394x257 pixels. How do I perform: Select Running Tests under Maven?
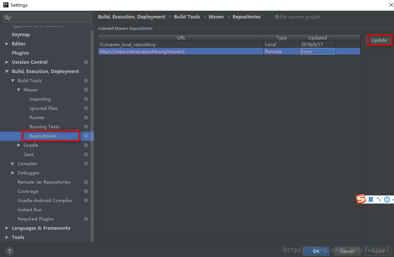tap(45, 127)
